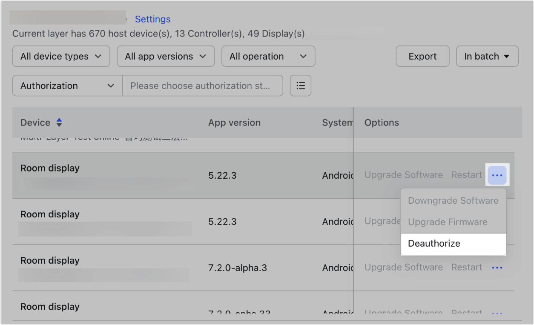The image size is (534, 325).
Task: Select Deauthorize from the context menu
Action: 434,244
